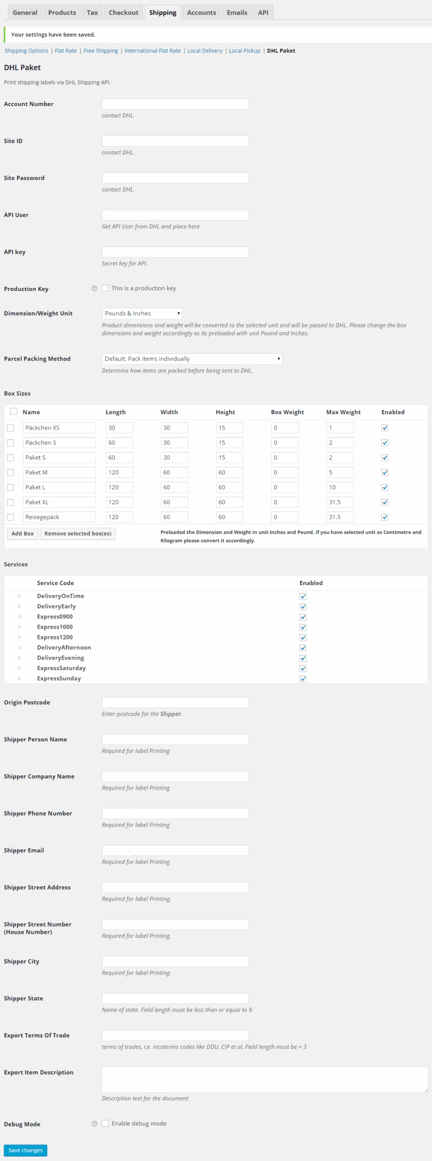This screenshot has height=1161, width=432.
Task: Focus the Shipper State field
Action: 175,998
